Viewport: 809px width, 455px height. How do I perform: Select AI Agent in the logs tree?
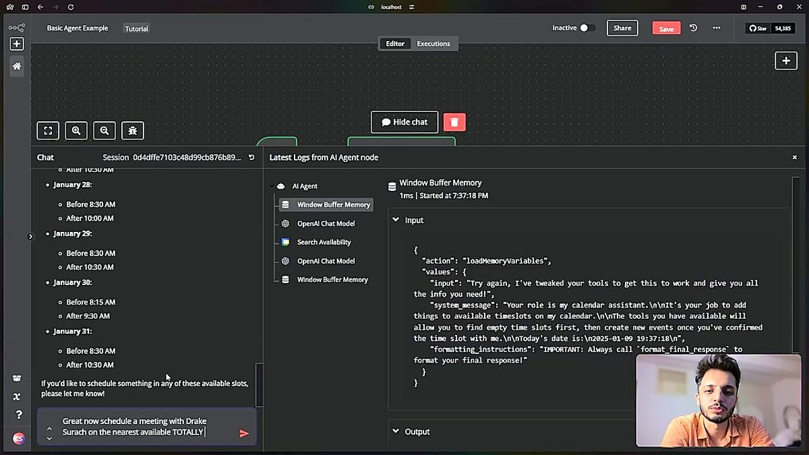click(x=305, y=186)
